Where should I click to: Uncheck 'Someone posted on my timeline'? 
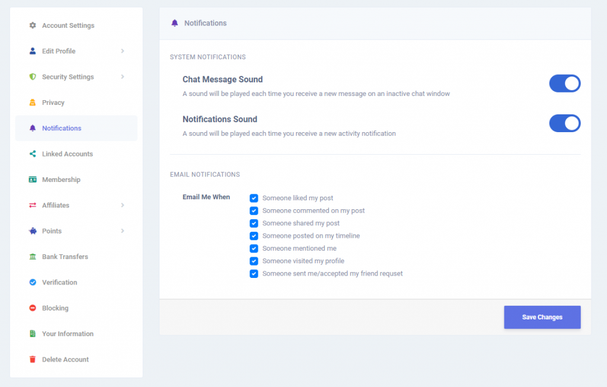coord(254,236)
